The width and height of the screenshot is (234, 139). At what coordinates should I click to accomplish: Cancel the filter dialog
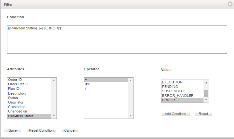[70, 130]
